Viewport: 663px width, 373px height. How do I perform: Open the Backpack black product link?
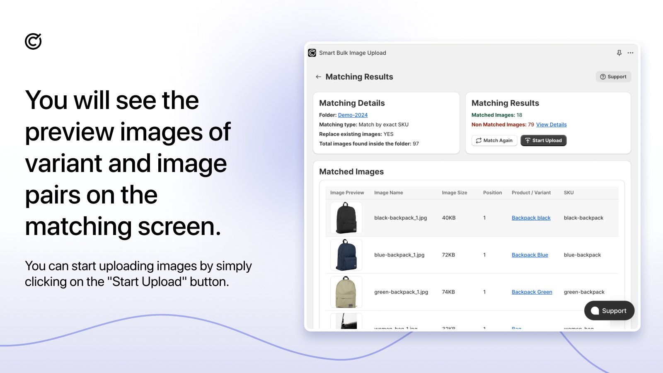pos(531,218)
